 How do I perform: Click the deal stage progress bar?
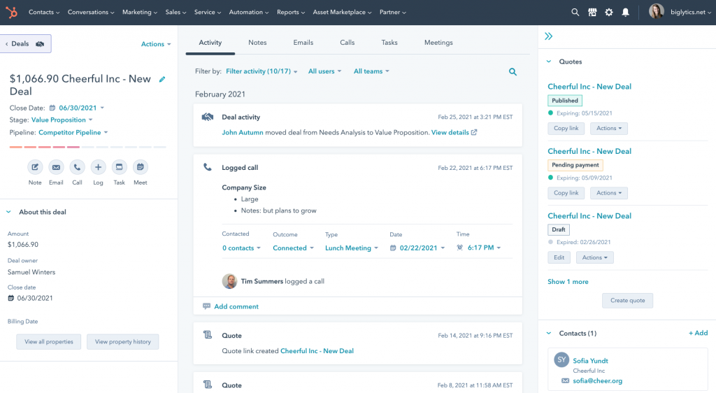(87, 147)
